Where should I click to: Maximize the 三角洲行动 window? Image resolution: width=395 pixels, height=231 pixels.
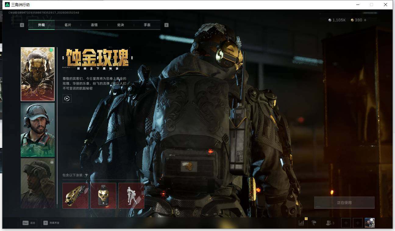372,5
